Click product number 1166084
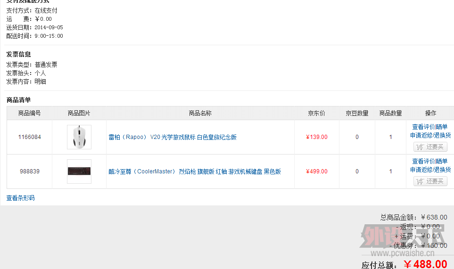This screenshot has height=269, width=454. (x=30, y=137)
